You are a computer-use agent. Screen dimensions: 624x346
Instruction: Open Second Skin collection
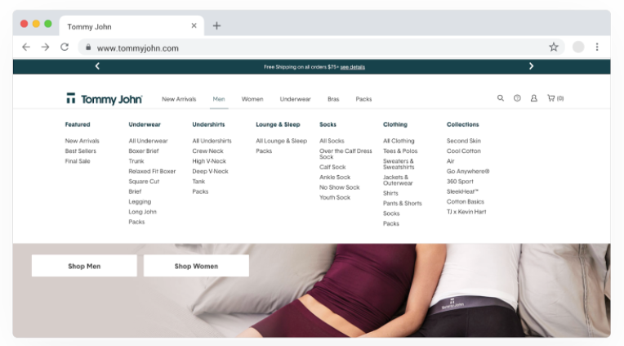point(464,141)
